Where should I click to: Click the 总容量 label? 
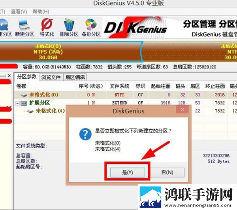click(24, 155)
